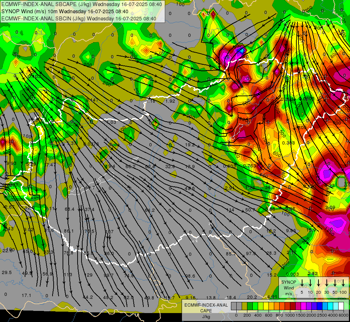
Task: Click the 1500 tick label in CAPE legend
Action: [301, 315]
